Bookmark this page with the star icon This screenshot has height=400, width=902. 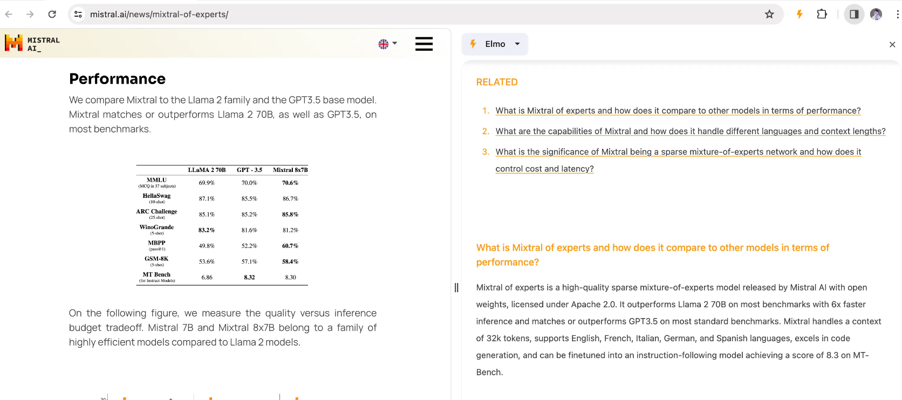coord(769,14)
